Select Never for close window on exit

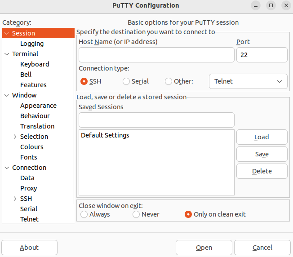tap(136, 214)
